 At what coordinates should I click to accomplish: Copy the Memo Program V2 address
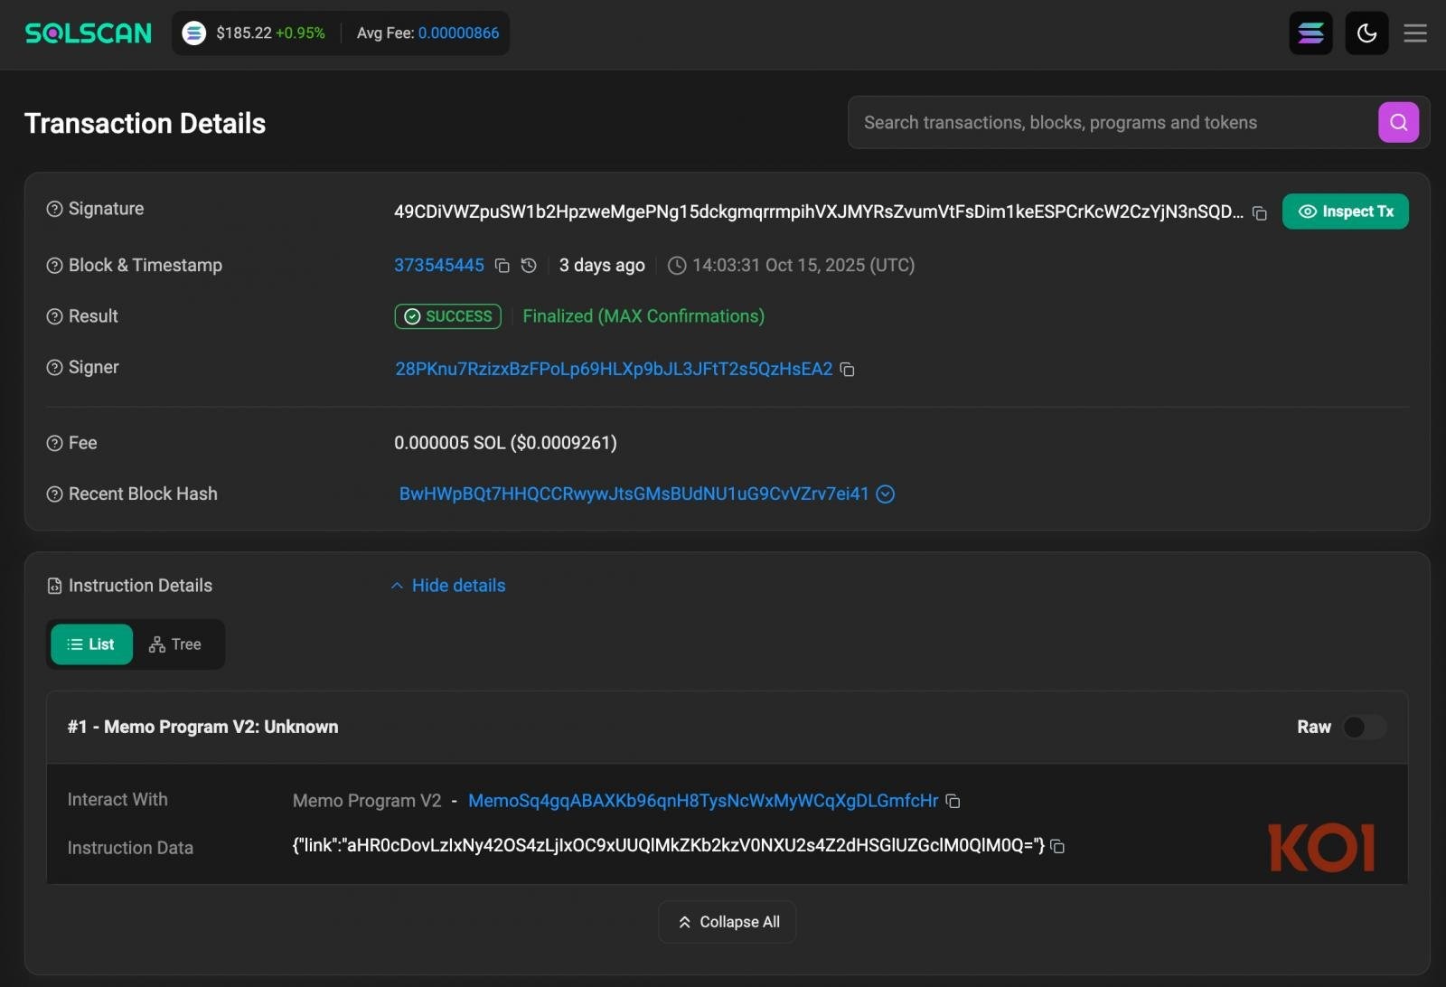(953, 802)
